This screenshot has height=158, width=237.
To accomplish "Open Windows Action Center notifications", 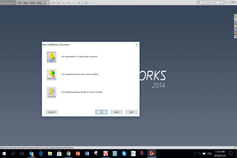I will click(x=231, y=154).
